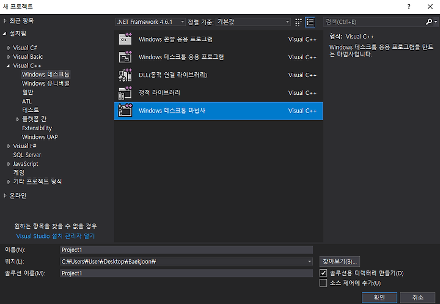Click the project name field containing Project1
Screen dimensions: 440x304
pyautogui.click(x=186, y=250)
